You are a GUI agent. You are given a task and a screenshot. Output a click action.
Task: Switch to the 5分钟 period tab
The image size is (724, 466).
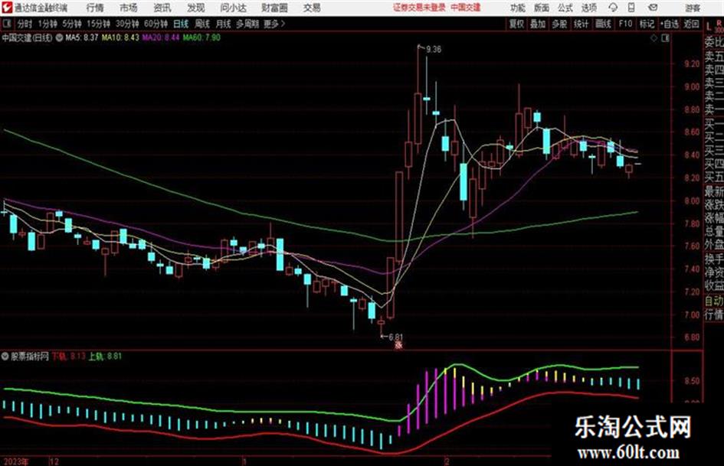click(71, 24)
